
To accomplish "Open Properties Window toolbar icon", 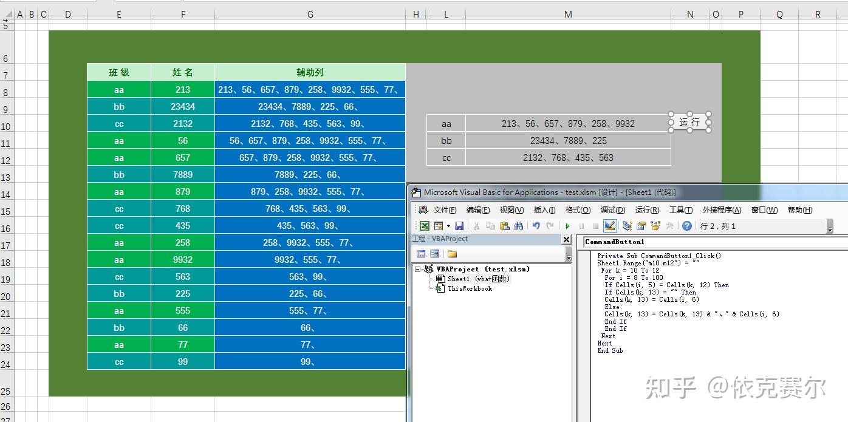I will pyautogui.click(x=641, y=226).
